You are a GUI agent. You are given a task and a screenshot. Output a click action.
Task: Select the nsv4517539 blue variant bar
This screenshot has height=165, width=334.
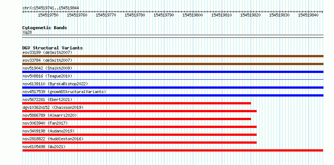pos(173,95)
